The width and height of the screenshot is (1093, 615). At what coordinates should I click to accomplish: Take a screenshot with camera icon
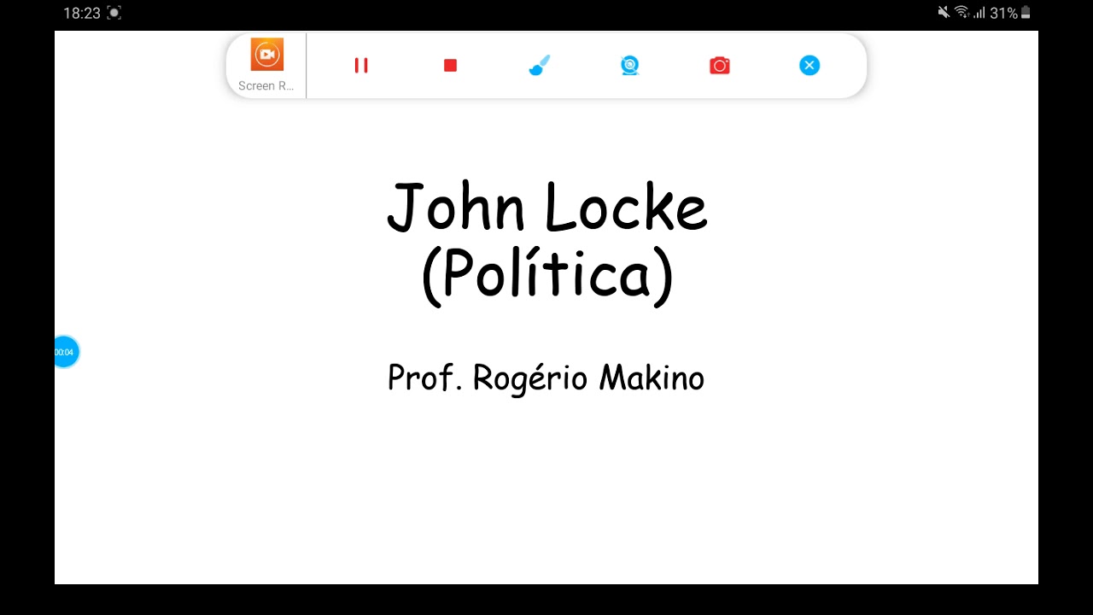720,66
